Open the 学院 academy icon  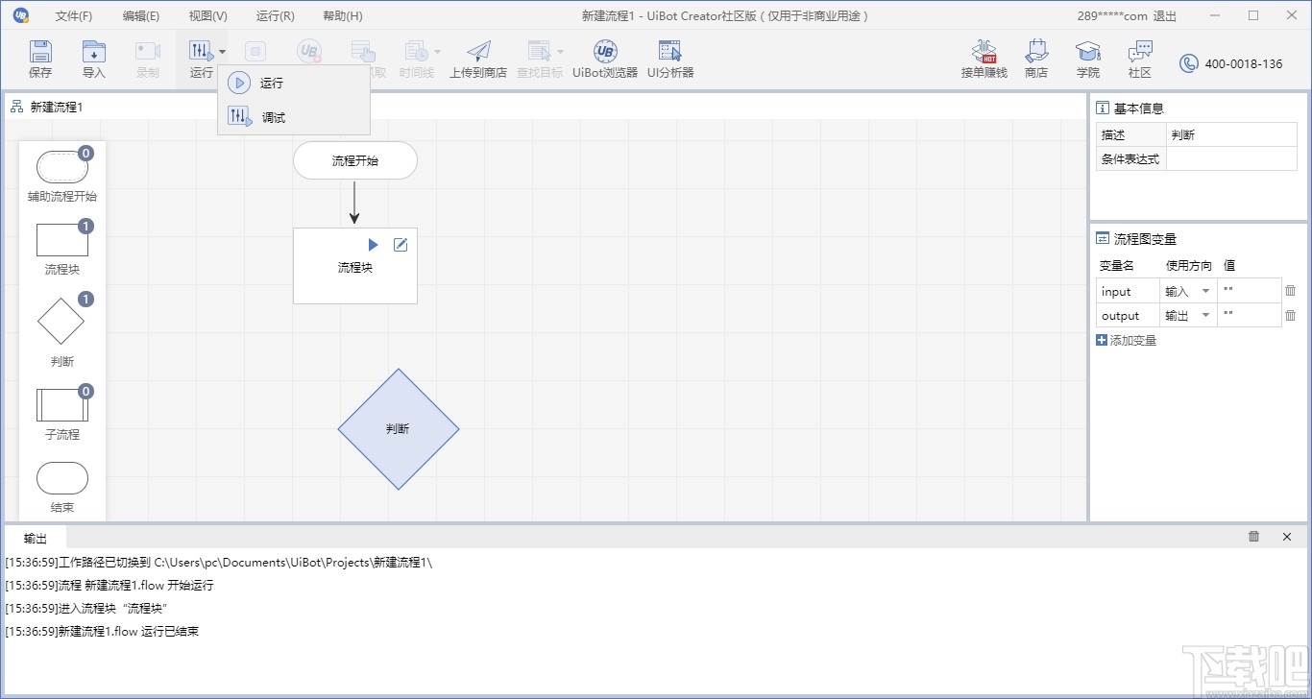tap(1087, 52)
